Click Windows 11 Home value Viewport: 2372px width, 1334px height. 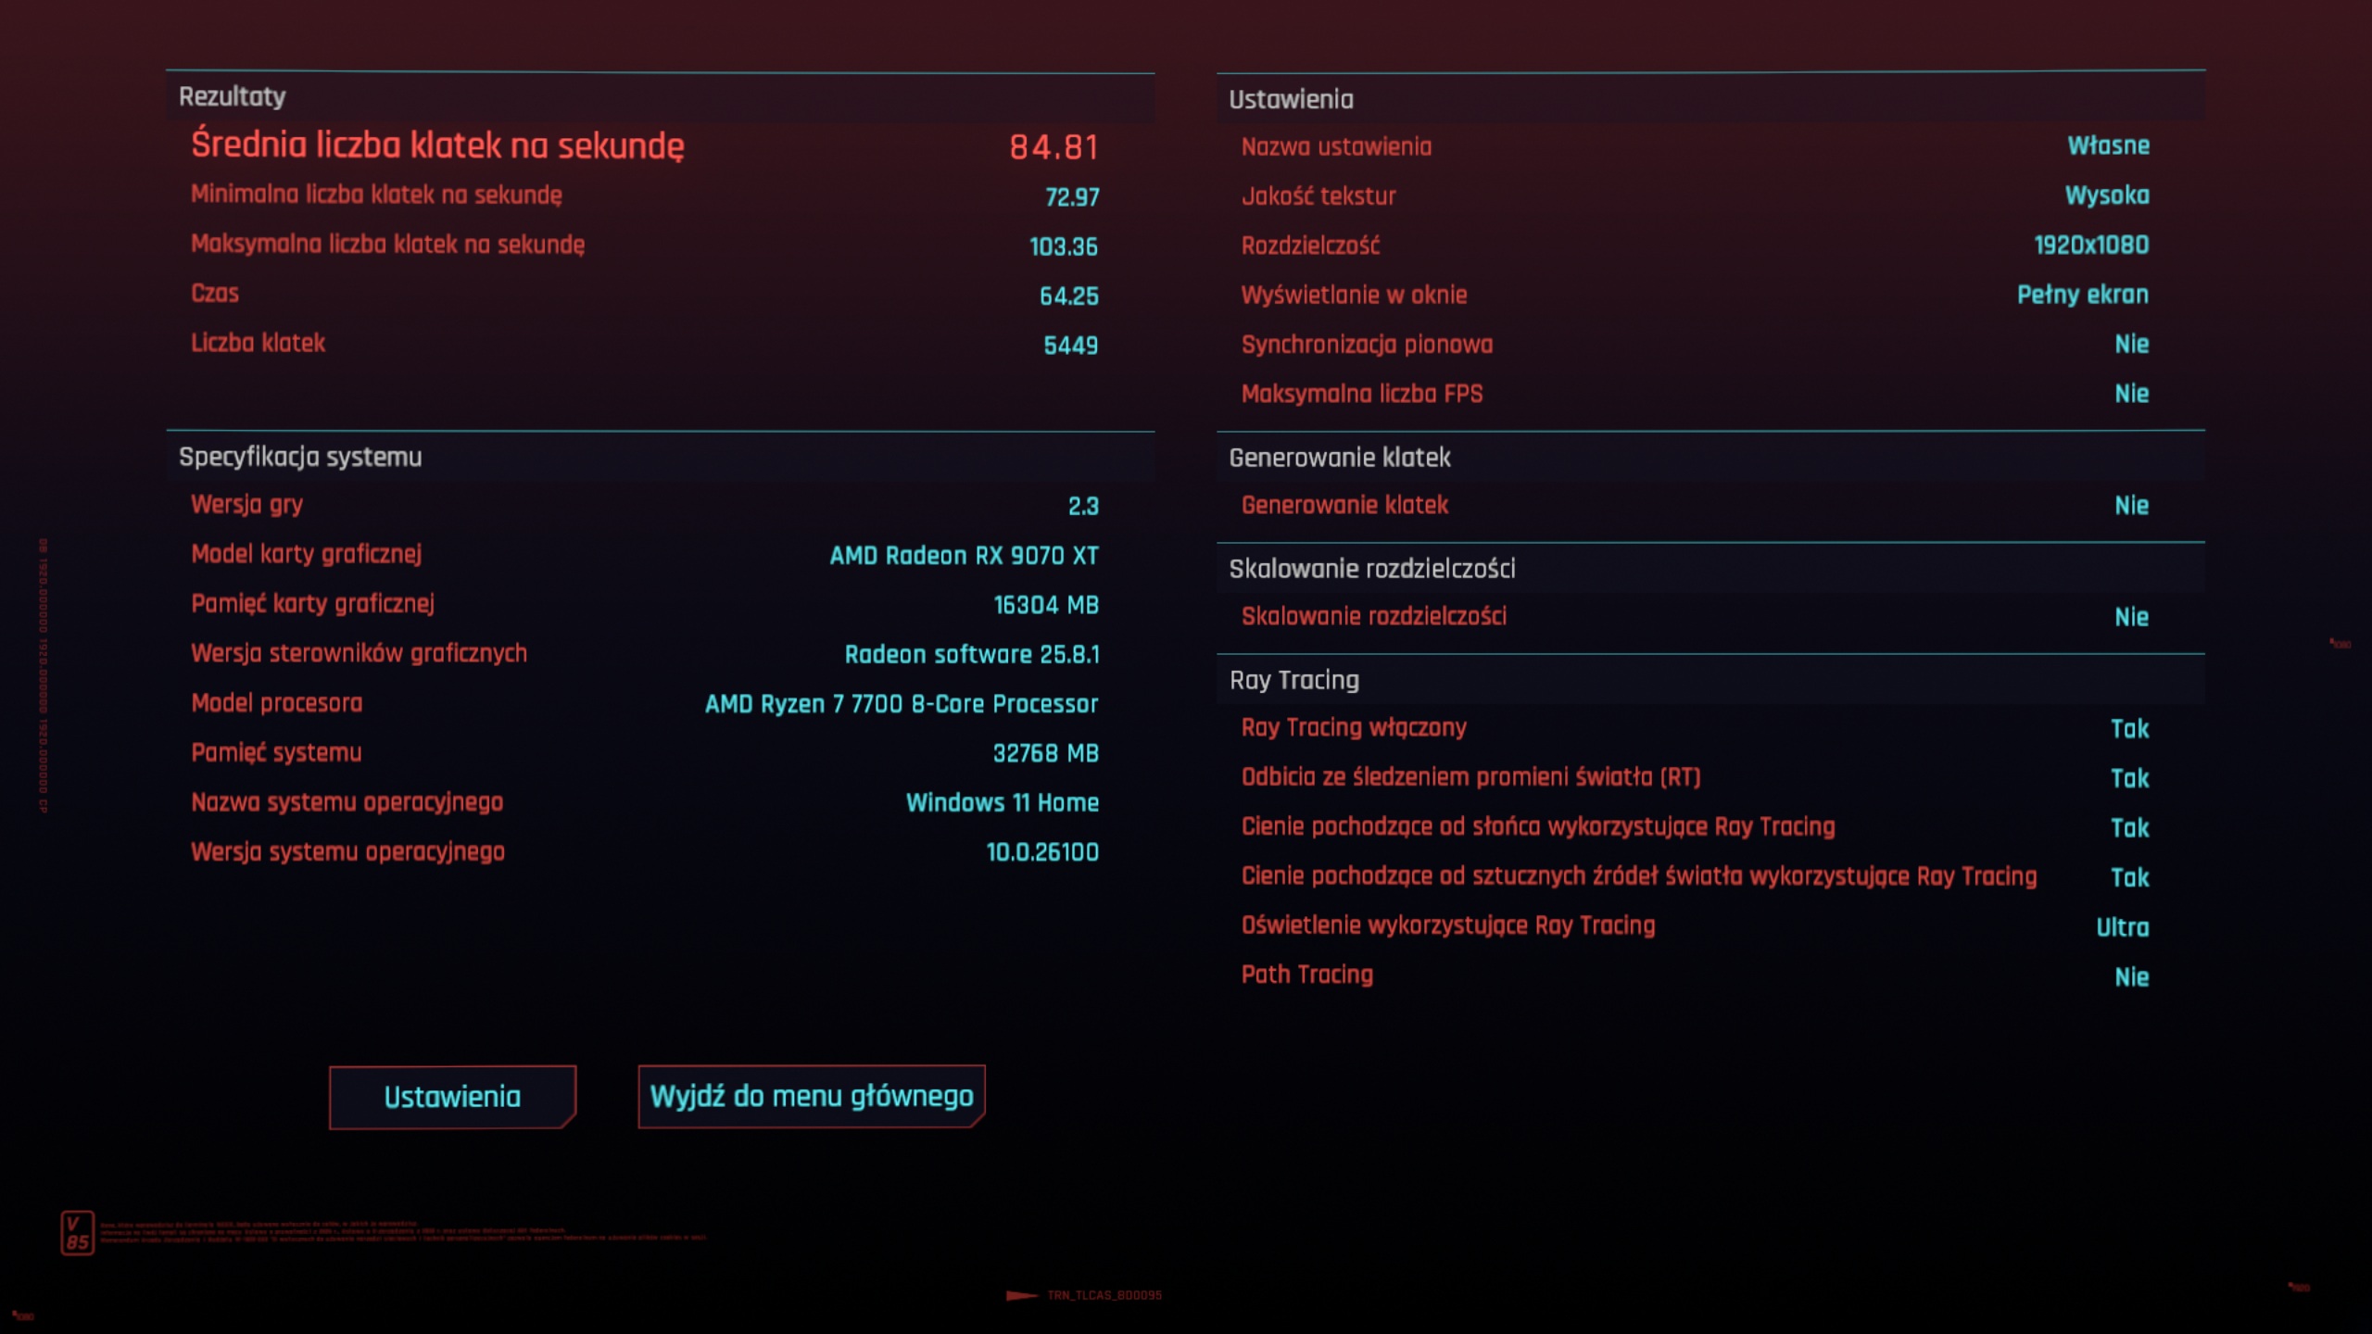click(x=1003, y=802)
